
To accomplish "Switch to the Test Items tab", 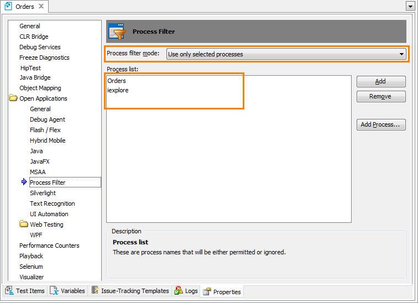I will coord(25,291).
